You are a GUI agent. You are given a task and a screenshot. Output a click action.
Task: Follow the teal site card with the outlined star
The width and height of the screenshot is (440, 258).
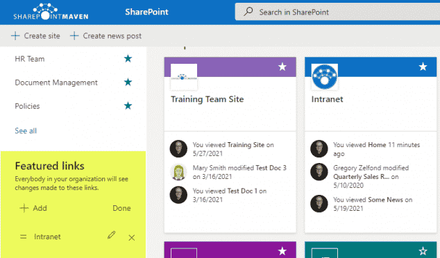pos(423,251)
